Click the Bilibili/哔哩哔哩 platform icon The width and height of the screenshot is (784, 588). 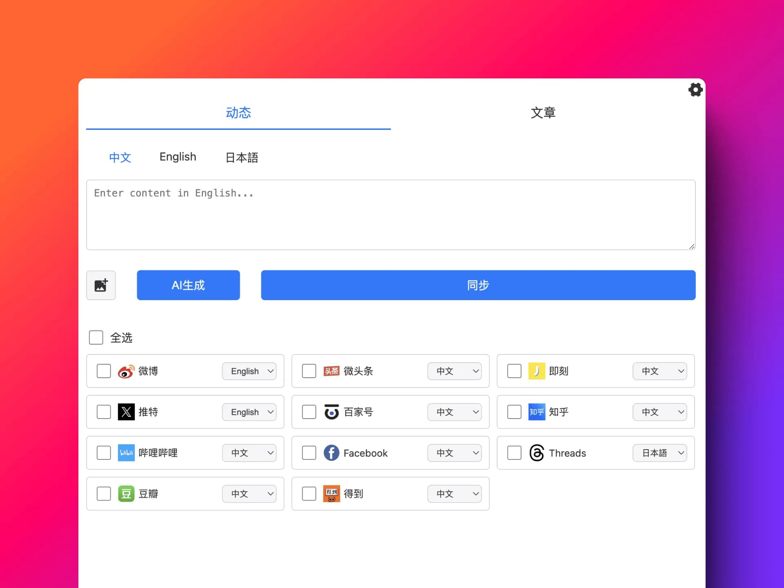(127, 453)
